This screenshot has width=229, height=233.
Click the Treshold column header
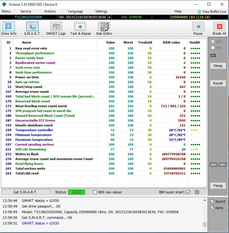coord(145,42)
